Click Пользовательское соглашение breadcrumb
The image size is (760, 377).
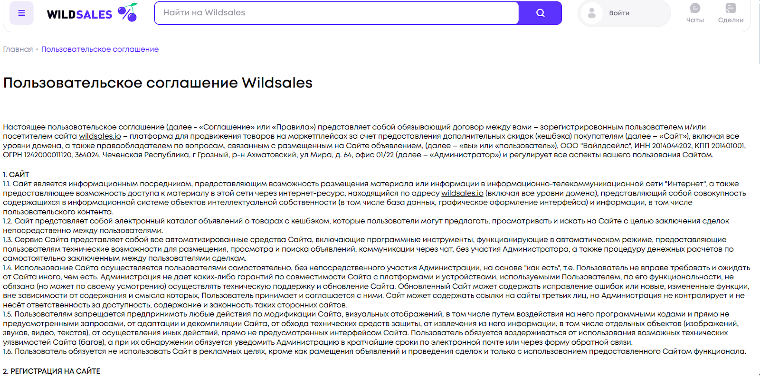[x=100, y=49]
